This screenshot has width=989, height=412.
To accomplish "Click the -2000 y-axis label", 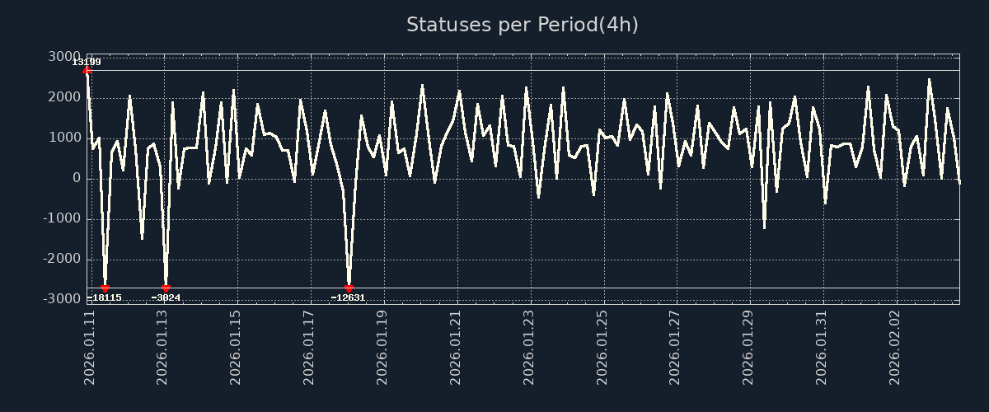I will coord(62,259).
